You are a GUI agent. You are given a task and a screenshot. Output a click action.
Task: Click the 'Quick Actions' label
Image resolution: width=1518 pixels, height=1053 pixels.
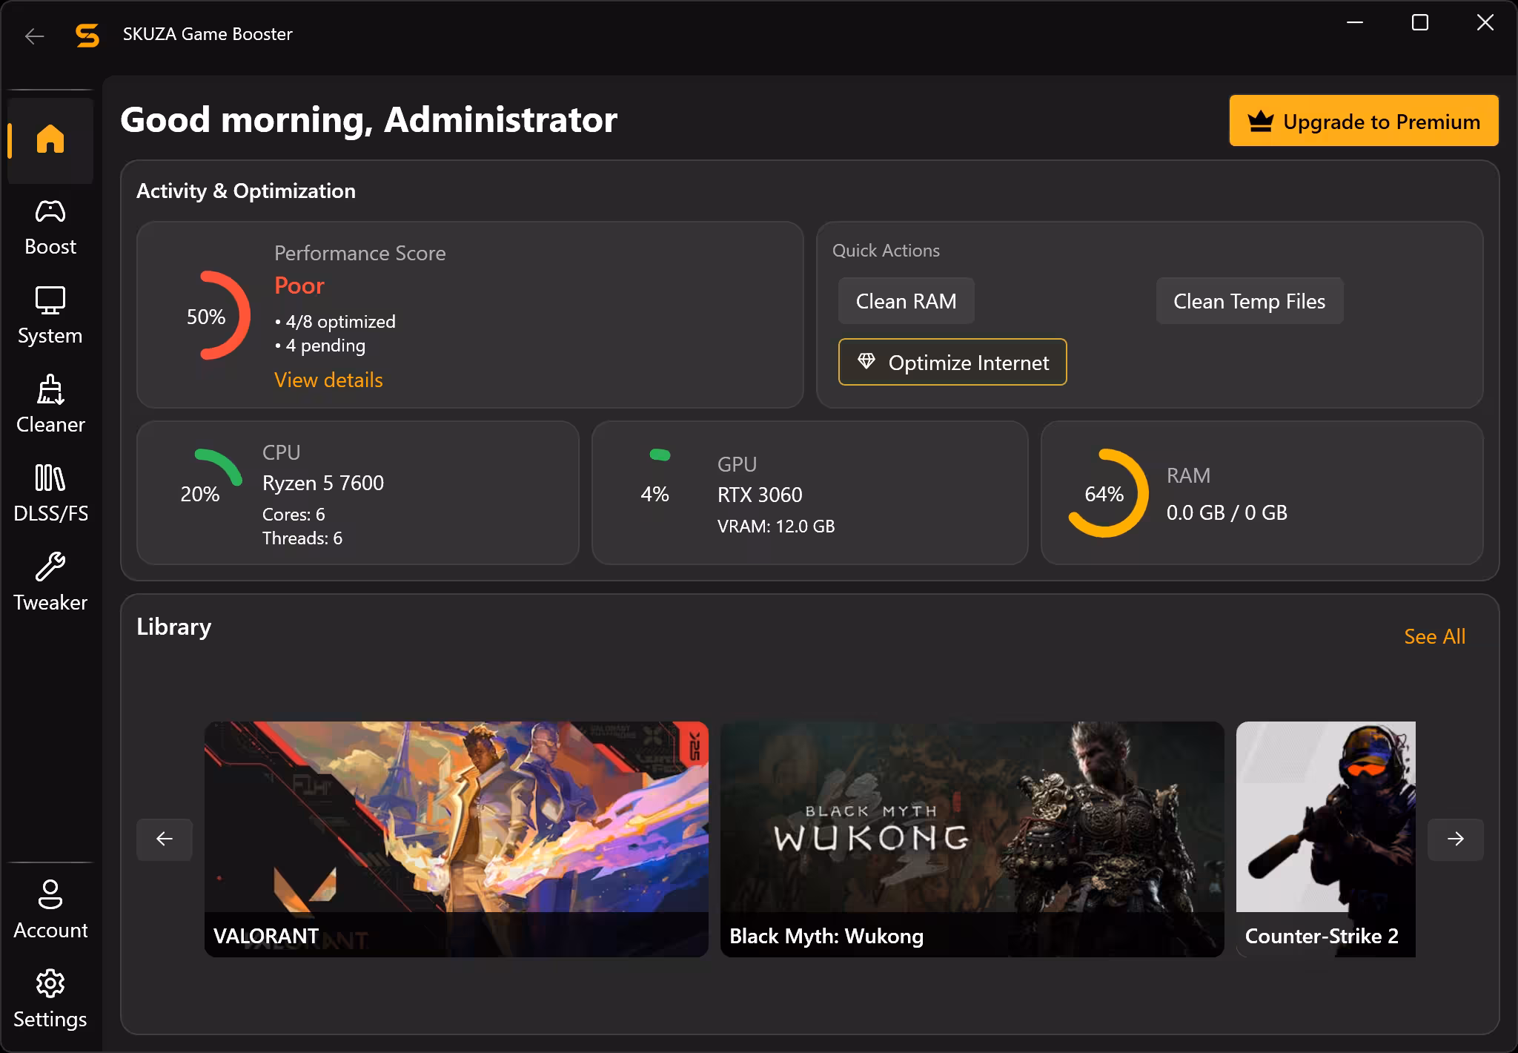886,251
